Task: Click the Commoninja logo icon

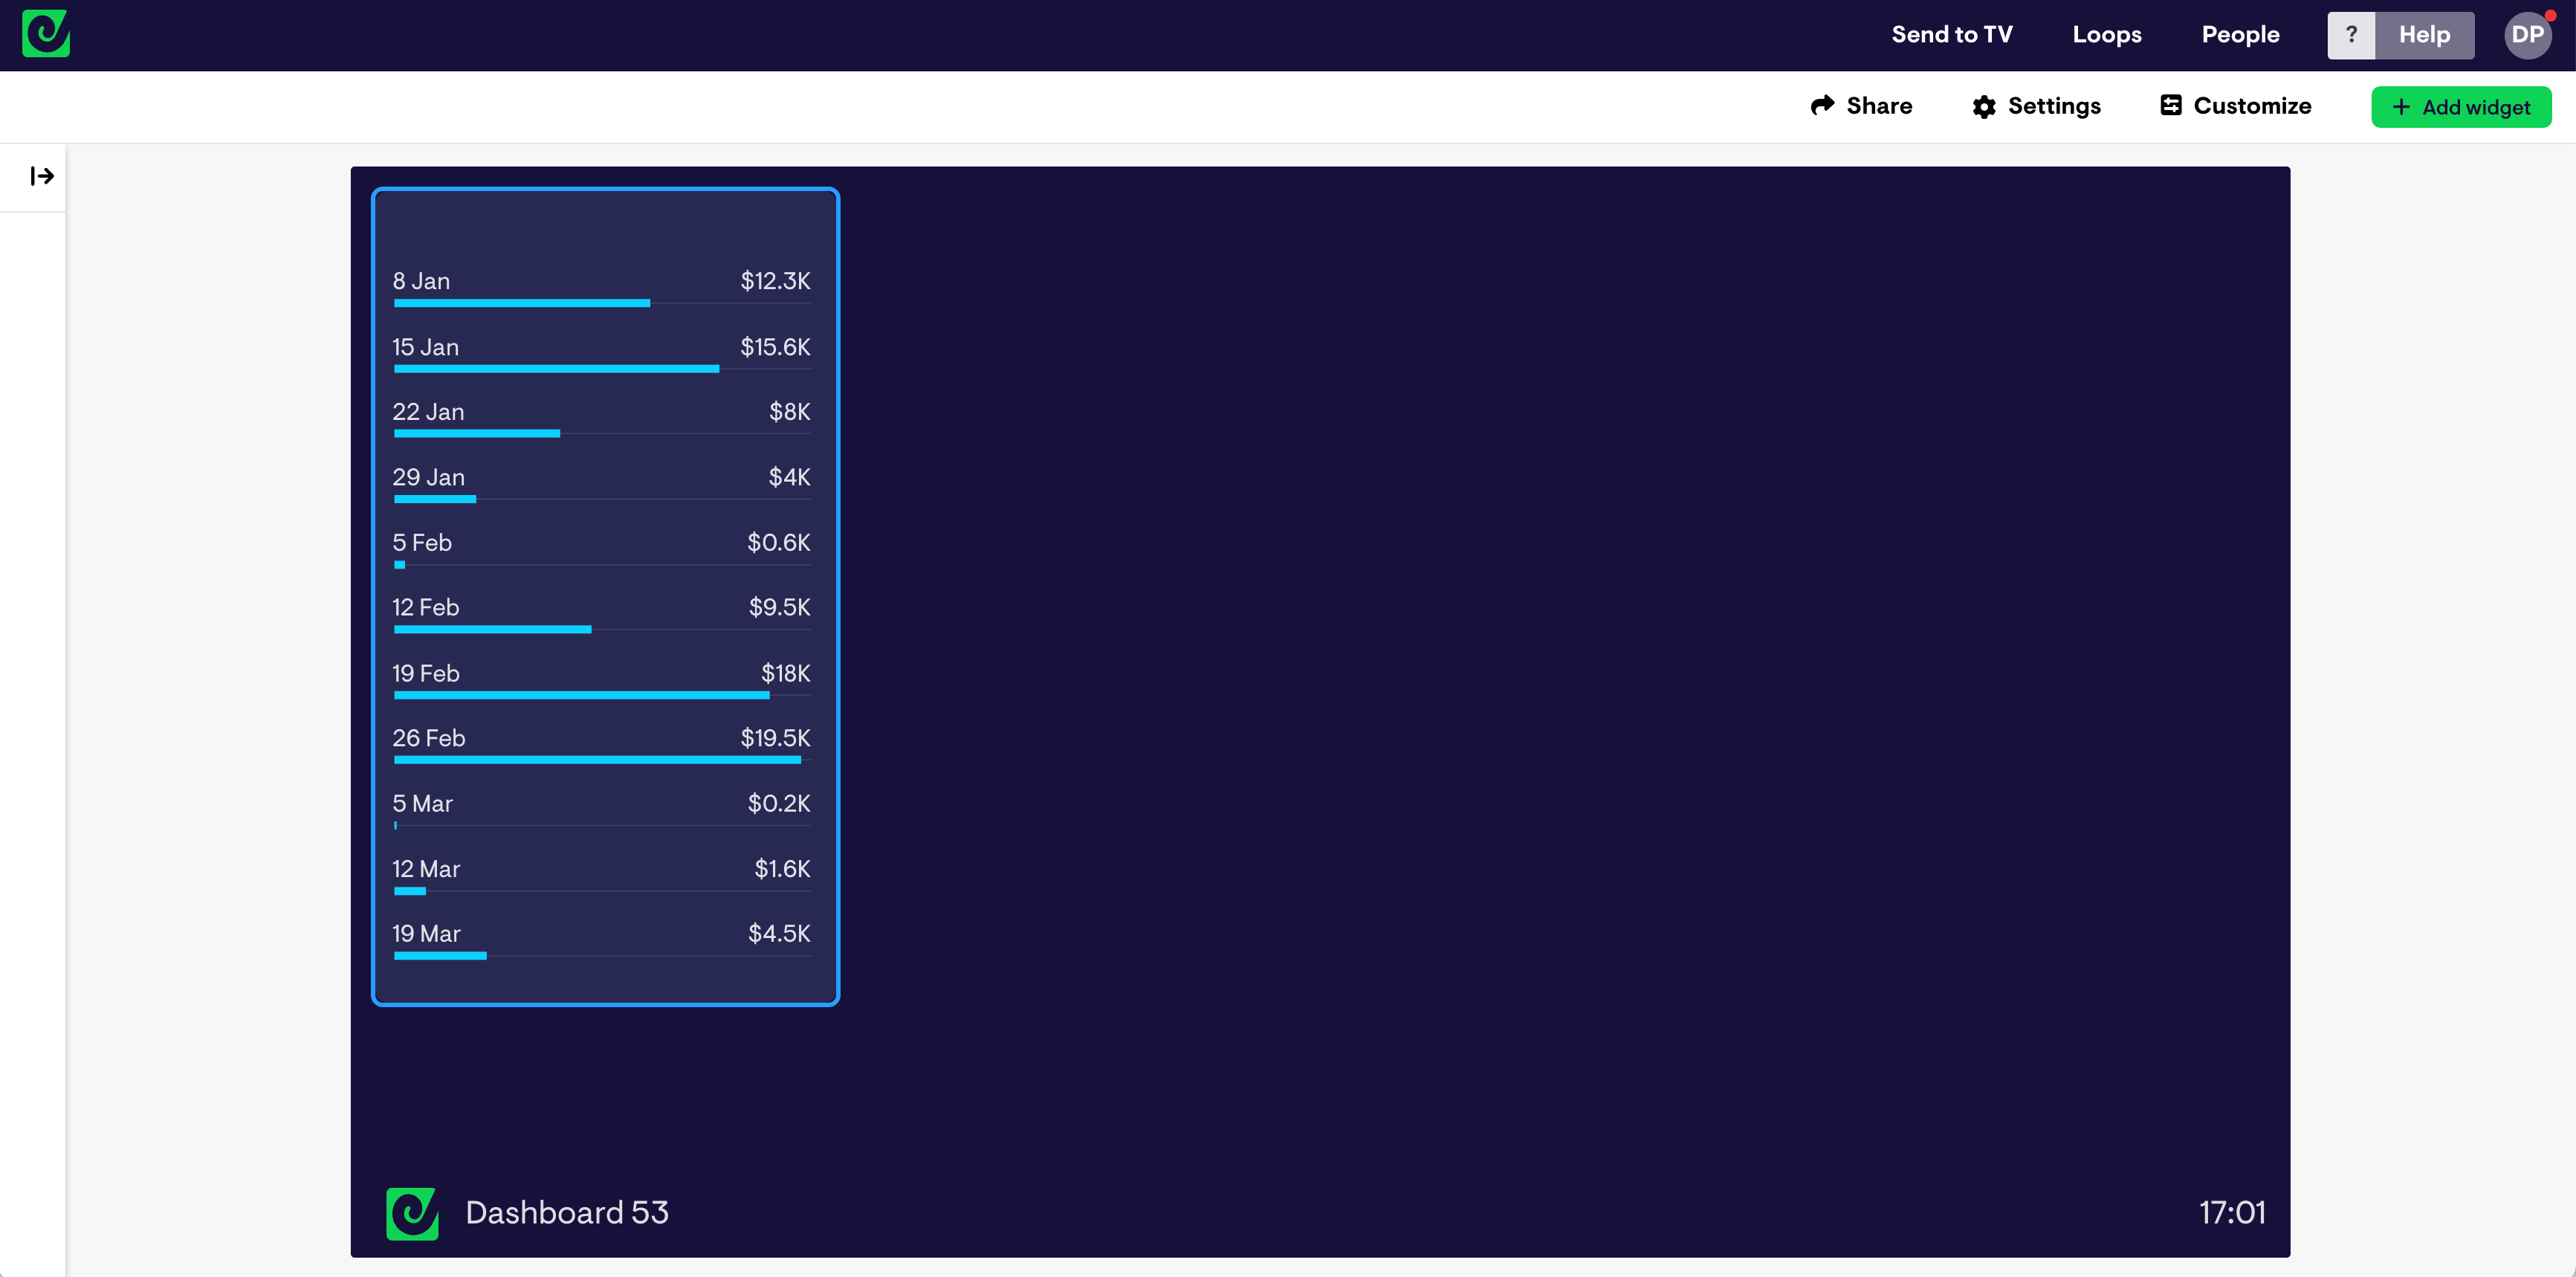Action: (x=46, y=33)
